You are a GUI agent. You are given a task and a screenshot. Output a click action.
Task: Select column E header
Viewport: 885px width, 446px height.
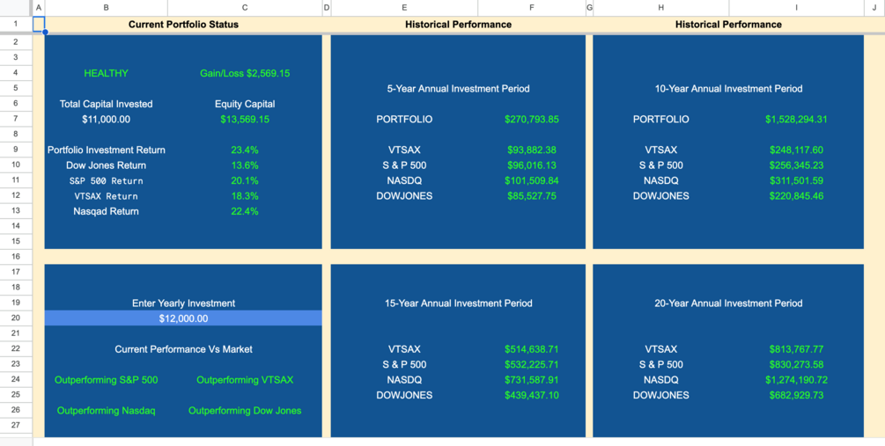tap(404, 8)
